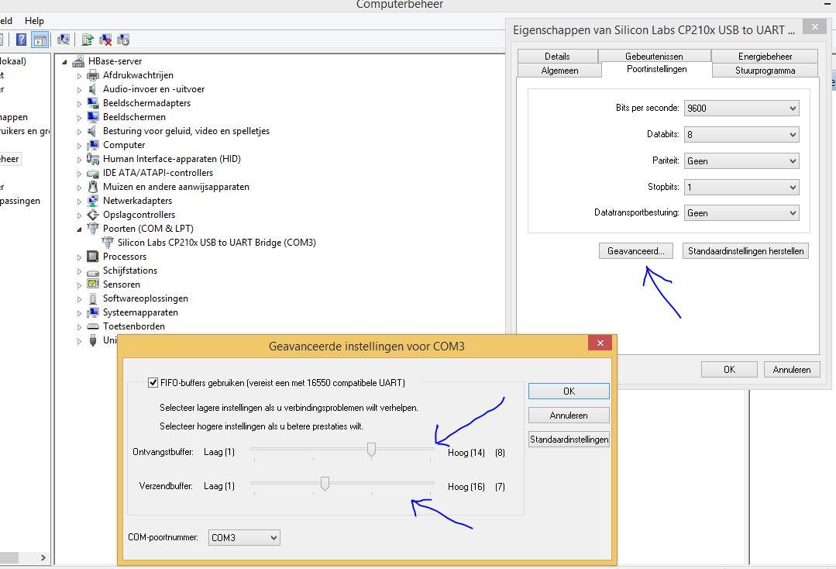Uncheck FIFO-buffers gebruiken checkbox
This screenshot has width=836, height=569.
point(153,382)
